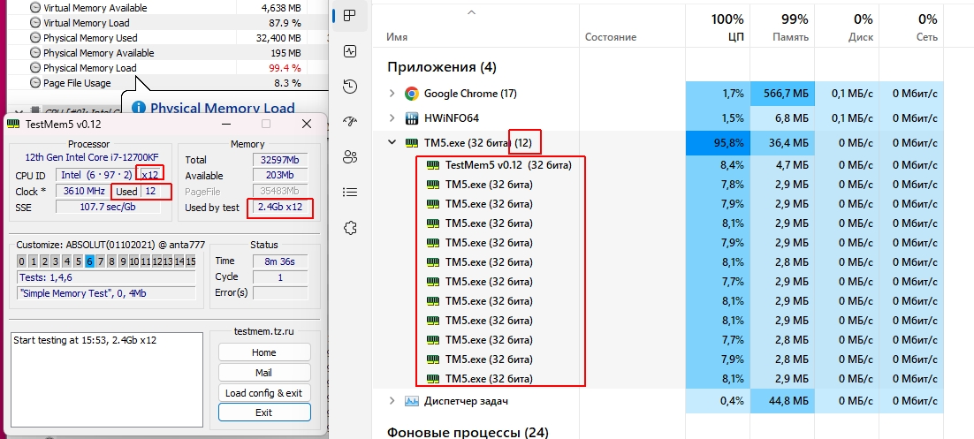Open Task Manager Users sidebar icon
The height and width of the screenshot is (439, 974).
[350, 157]
